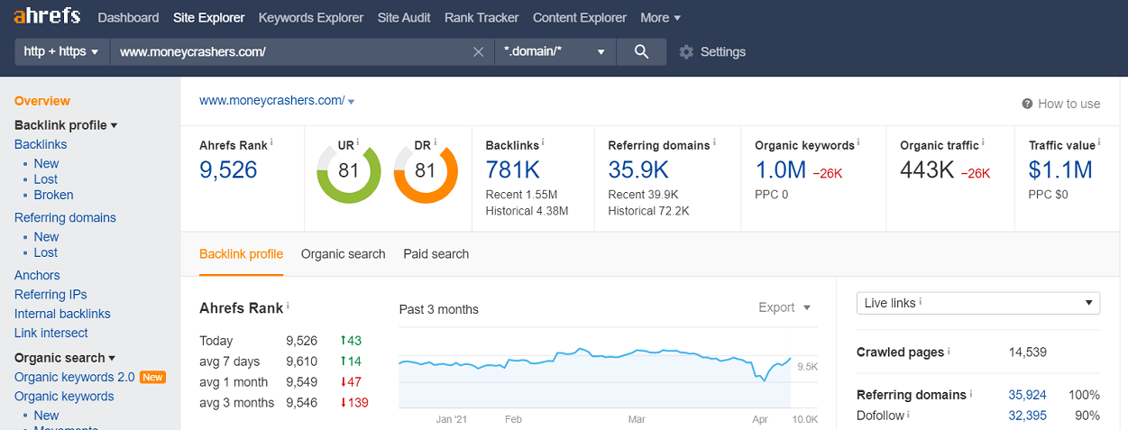
Task: Click the info icon beside Crawled pages
Action: pyautogui.click(x=949, y=352)
